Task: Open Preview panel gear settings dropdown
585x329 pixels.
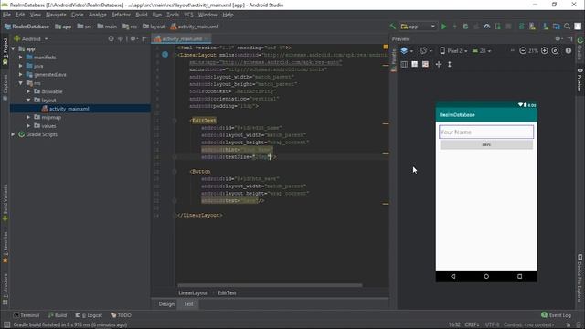Action: pyautogui.click(x=558, y=38)
